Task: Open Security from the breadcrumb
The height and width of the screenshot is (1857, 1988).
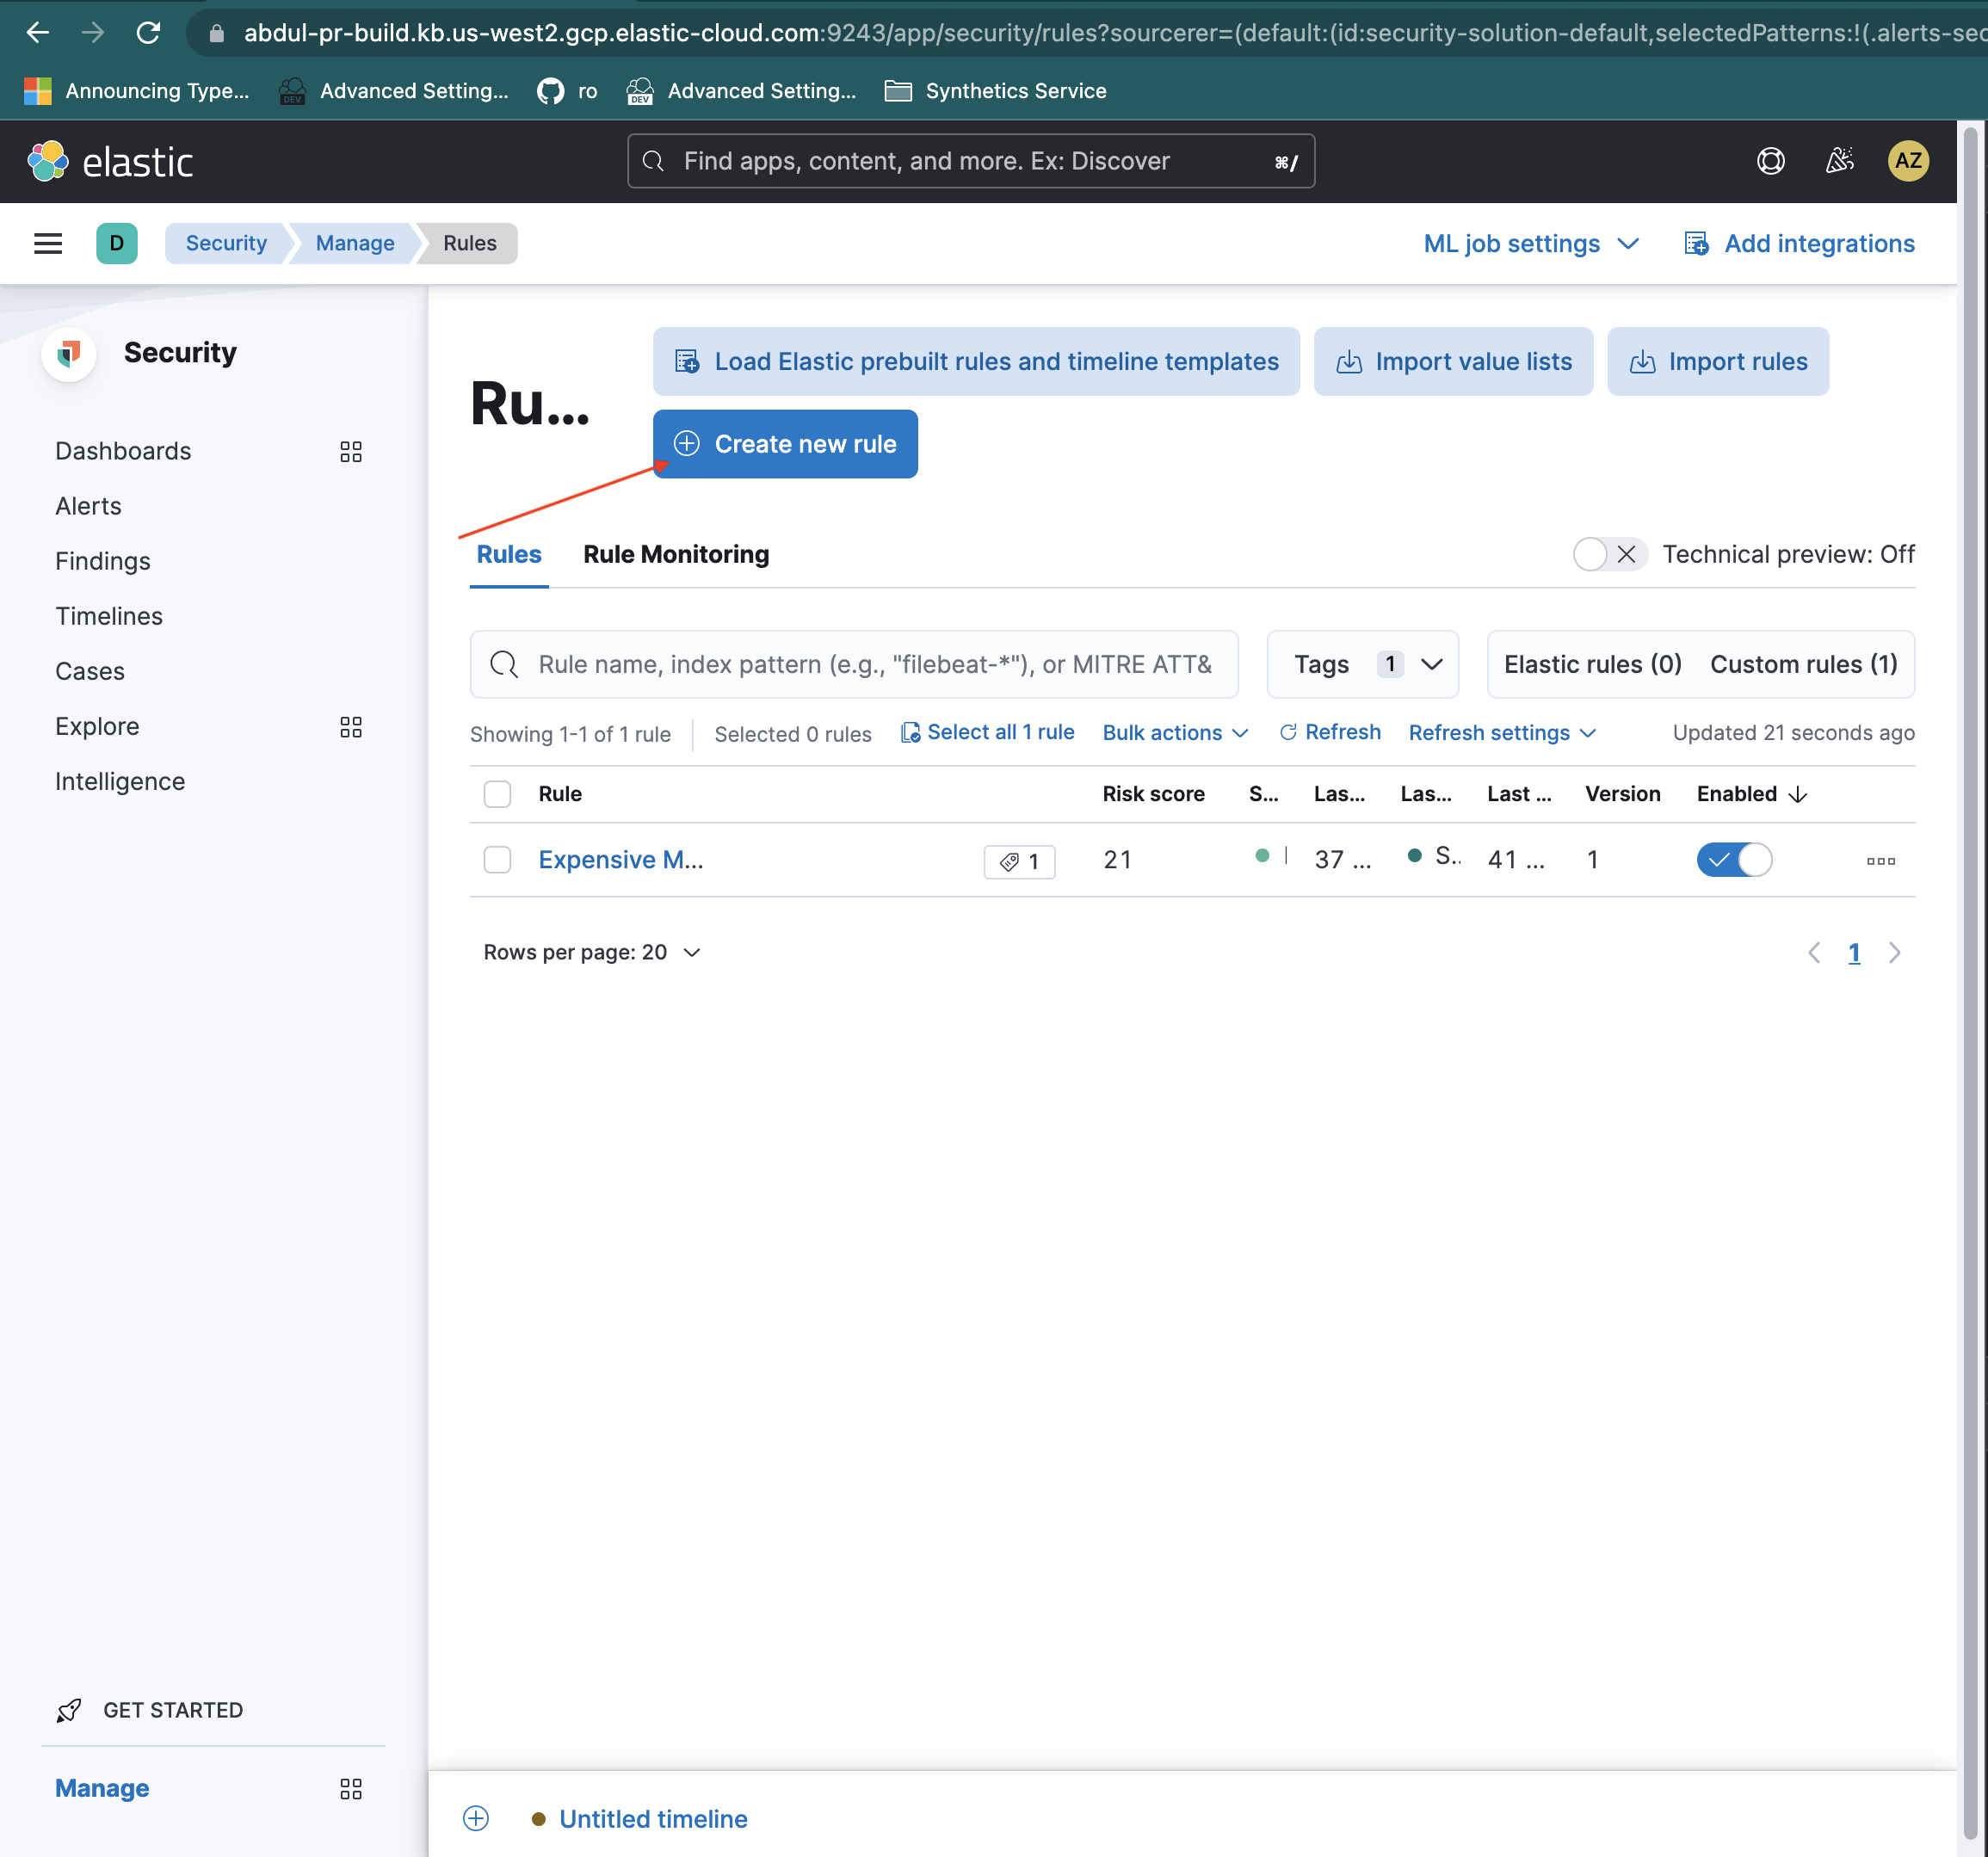Action: pos(226,243)
